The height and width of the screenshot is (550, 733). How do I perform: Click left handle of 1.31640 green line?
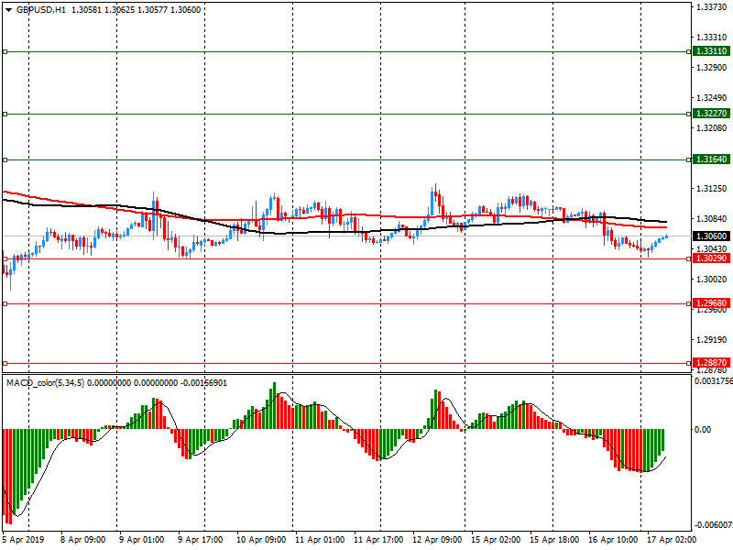(5, 159)
